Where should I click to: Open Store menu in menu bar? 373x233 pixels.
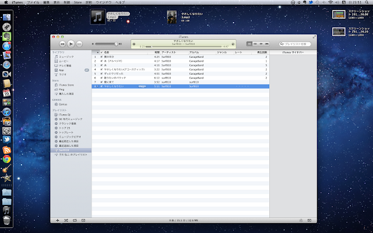78,2
